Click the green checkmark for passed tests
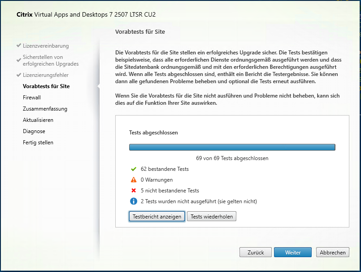Viewport: 361px width, 272px height. 134,169
